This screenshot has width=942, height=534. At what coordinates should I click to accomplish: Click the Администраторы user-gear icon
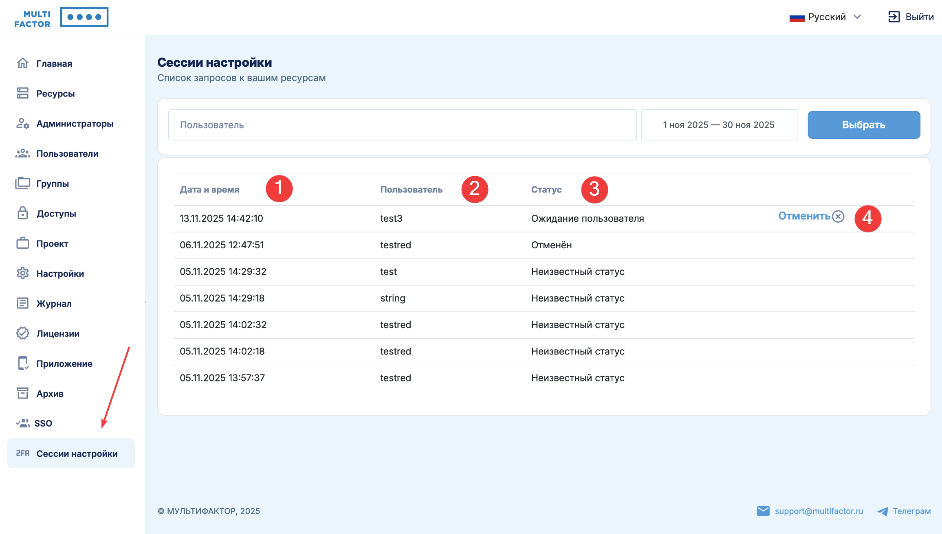(23, 123)
